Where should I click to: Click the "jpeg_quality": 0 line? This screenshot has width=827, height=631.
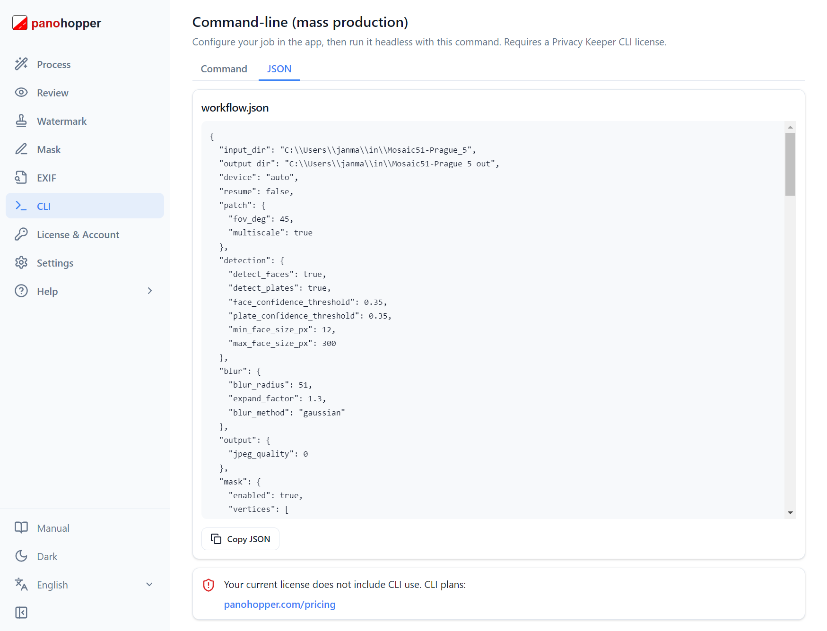click(x=268, y=454)
